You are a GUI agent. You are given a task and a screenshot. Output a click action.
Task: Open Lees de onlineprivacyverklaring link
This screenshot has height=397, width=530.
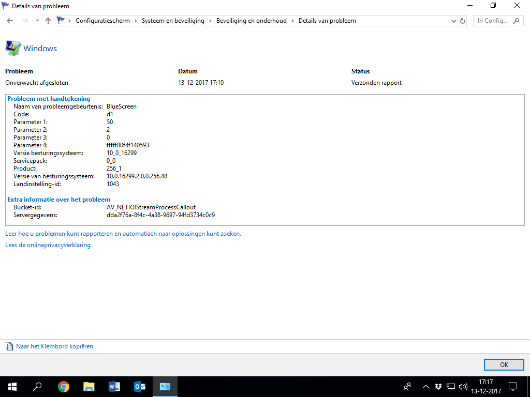pyautogui.click(x=48, y=245)
